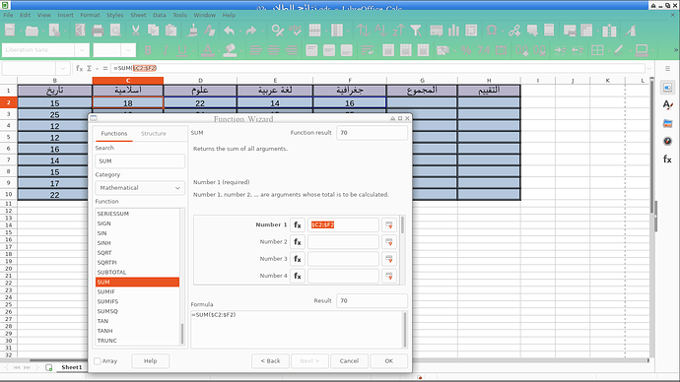Open the Format menu
Viewport: 680px width, 382px height.
pos(90,15)
